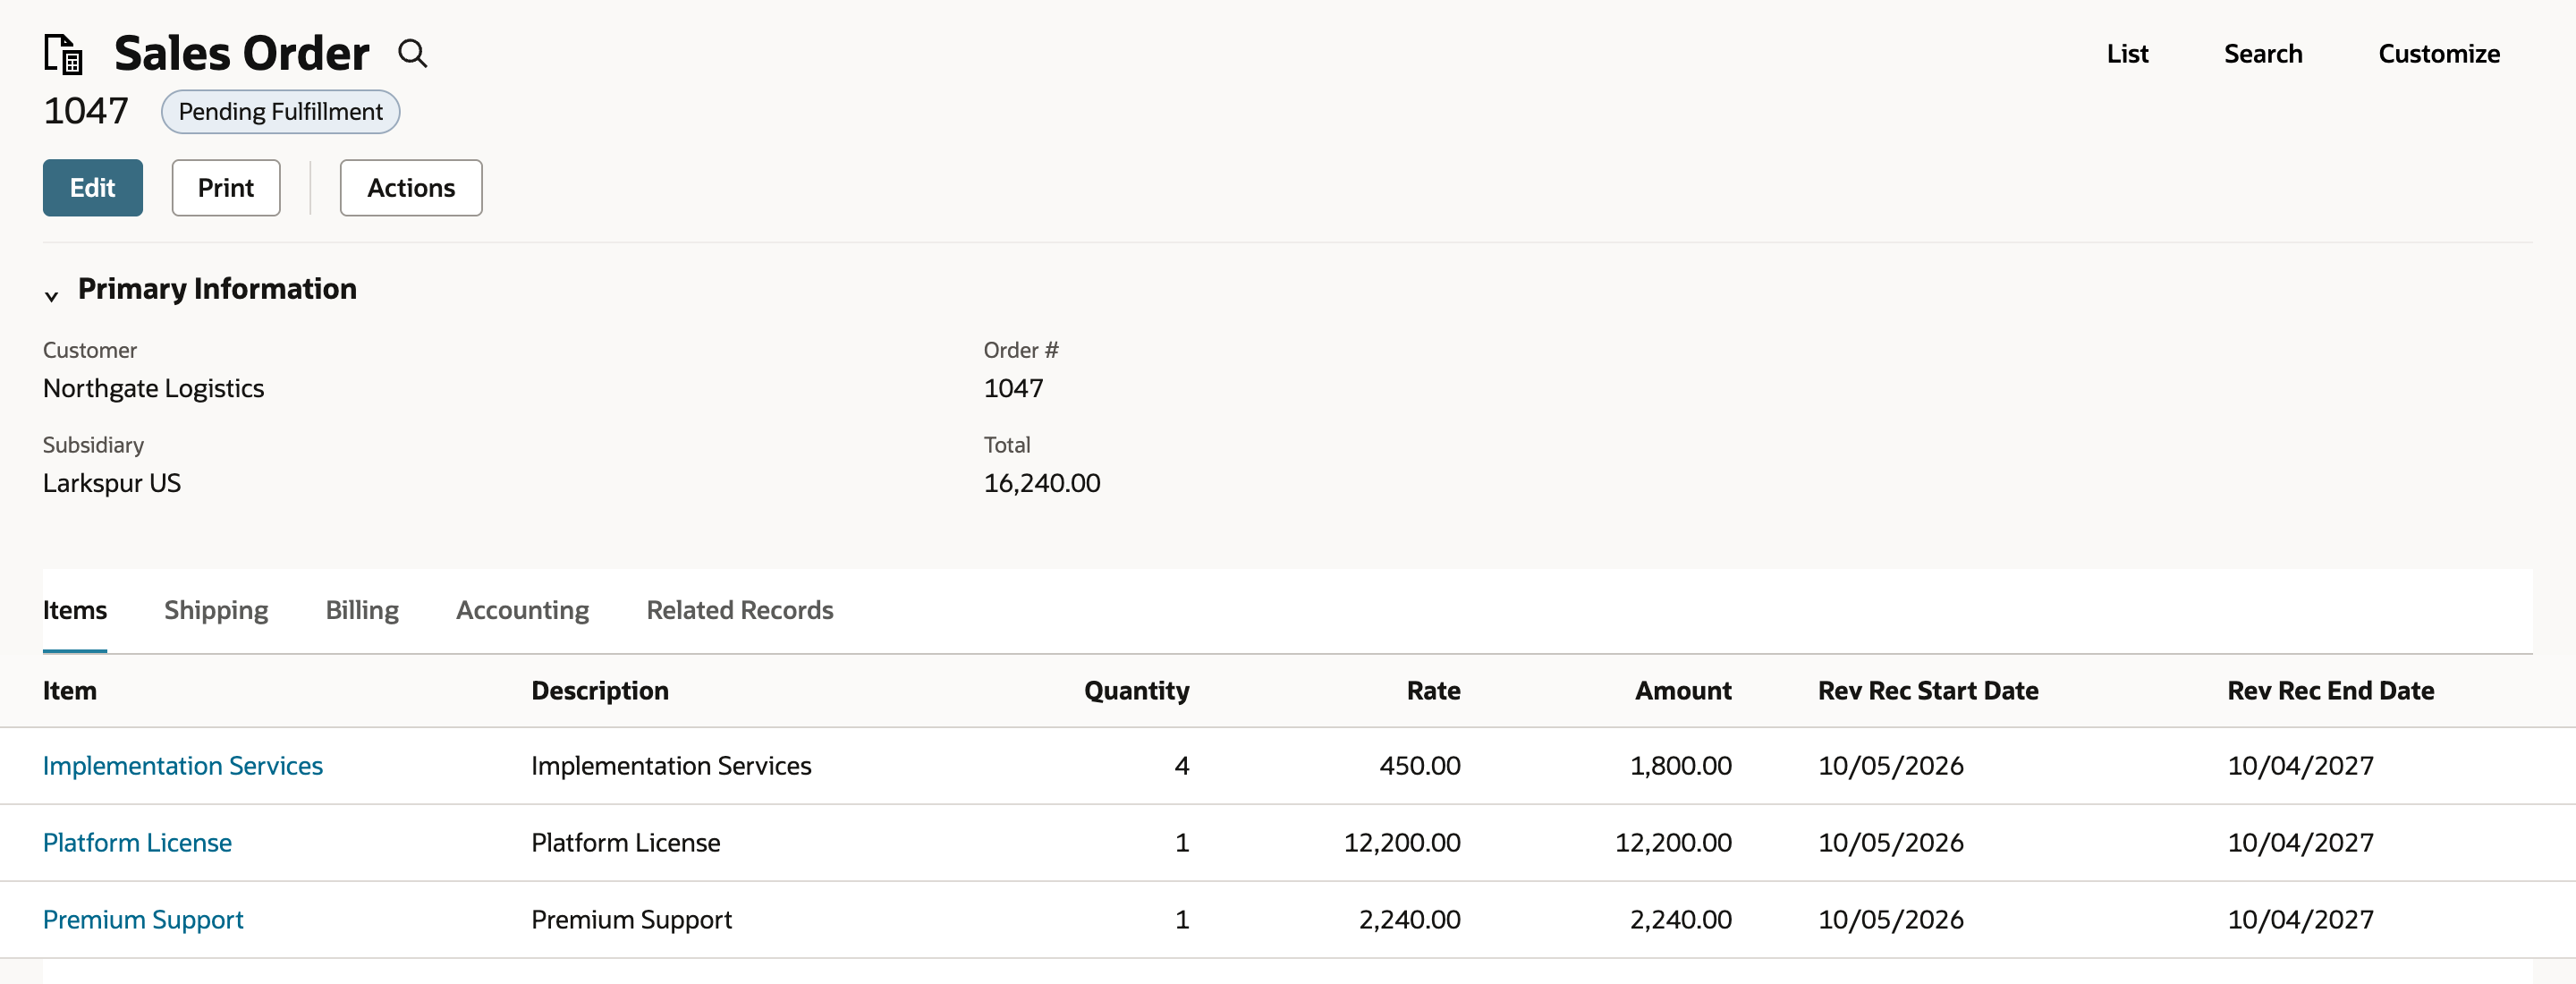2576x984 pixels.
Task: Switch to the Accounting tab
Action: click(x=523, y=610)
